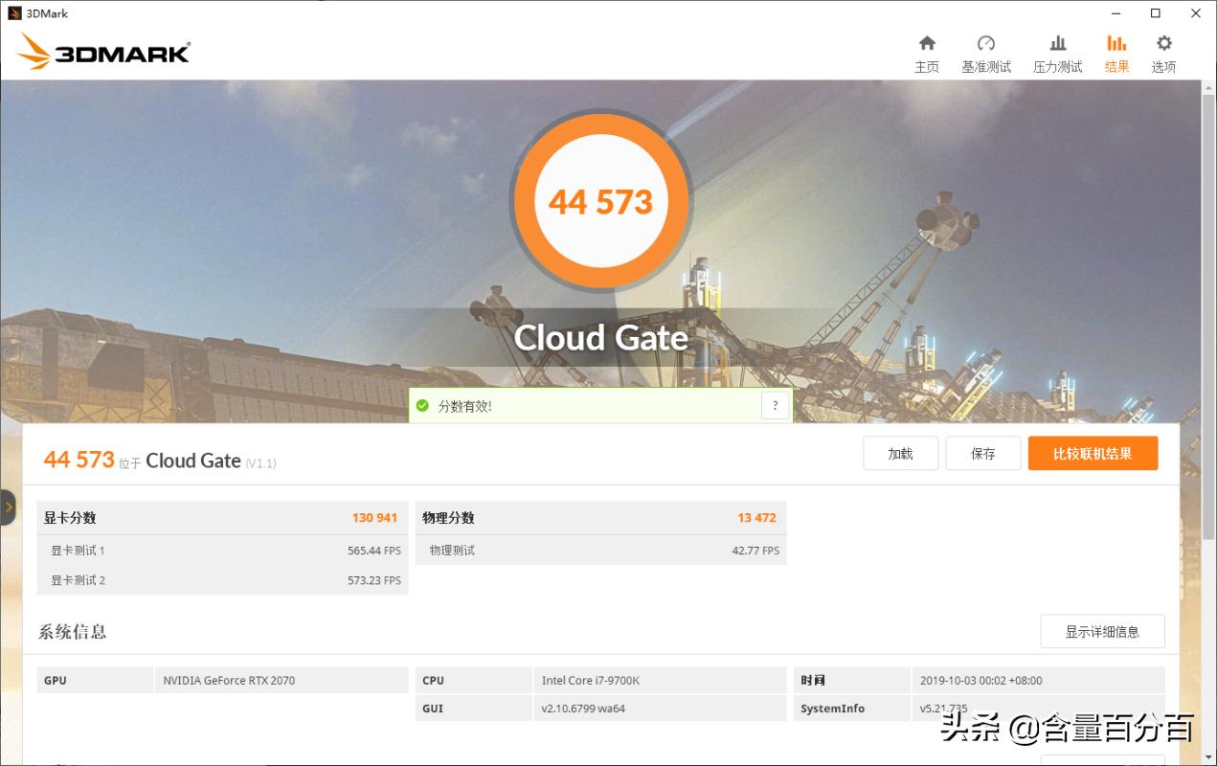Viewport: 1217px width, 766px height.
Task: Click the Intel Core i7-9700K value
Action: (591, 681)
